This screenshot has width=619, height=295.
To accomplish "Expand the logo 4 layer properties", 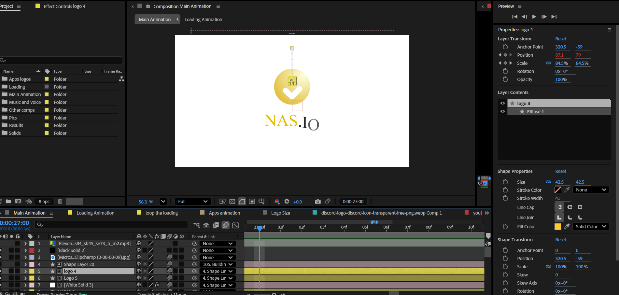I will (x=25, y=271).
